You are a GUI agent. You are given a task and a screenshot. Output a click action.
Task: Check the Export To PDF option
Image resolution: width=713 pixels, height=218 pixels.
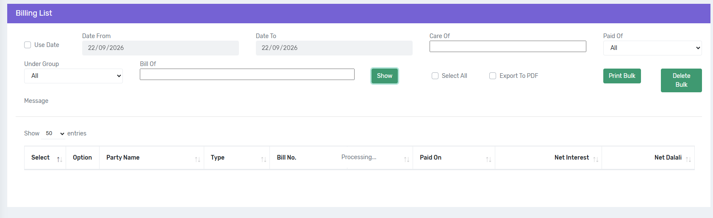[x=493, y=76]
